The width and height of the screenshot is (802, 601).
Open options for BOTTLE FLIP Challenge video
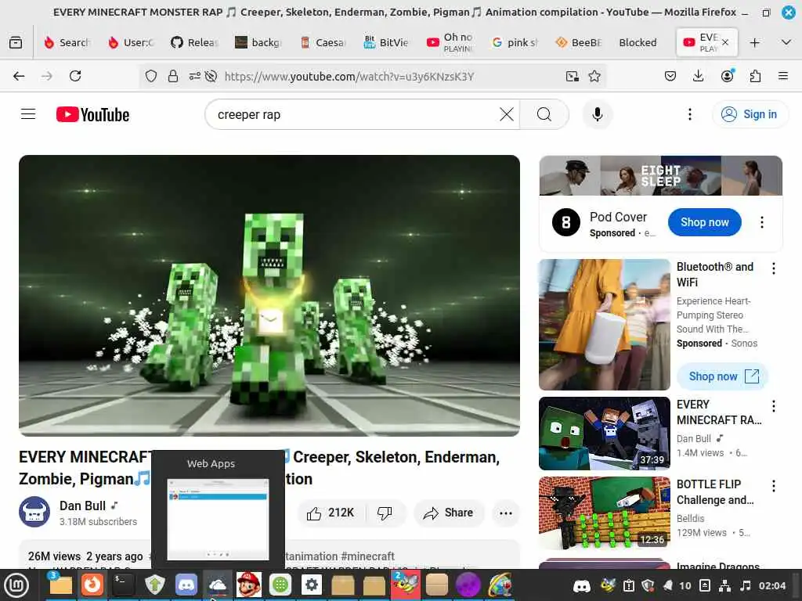pyautogui.click(x=773, y=486)
